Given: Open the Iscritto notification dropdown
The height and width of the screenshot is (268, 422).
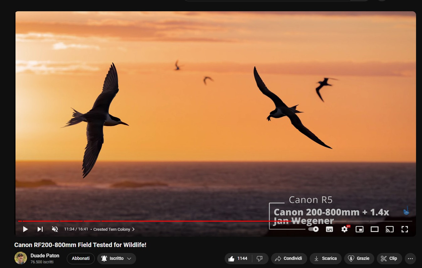Looking at the screenshot, I should [116, 258].
